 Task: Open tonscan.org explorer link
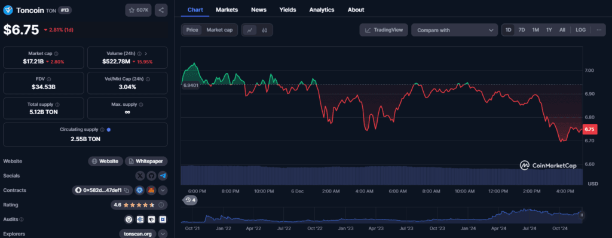click(138, 234)
